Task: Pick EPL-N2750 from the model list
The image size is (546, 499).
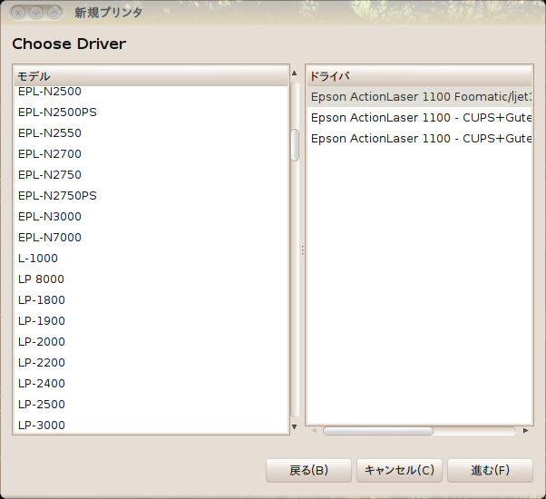Action: 151,175
